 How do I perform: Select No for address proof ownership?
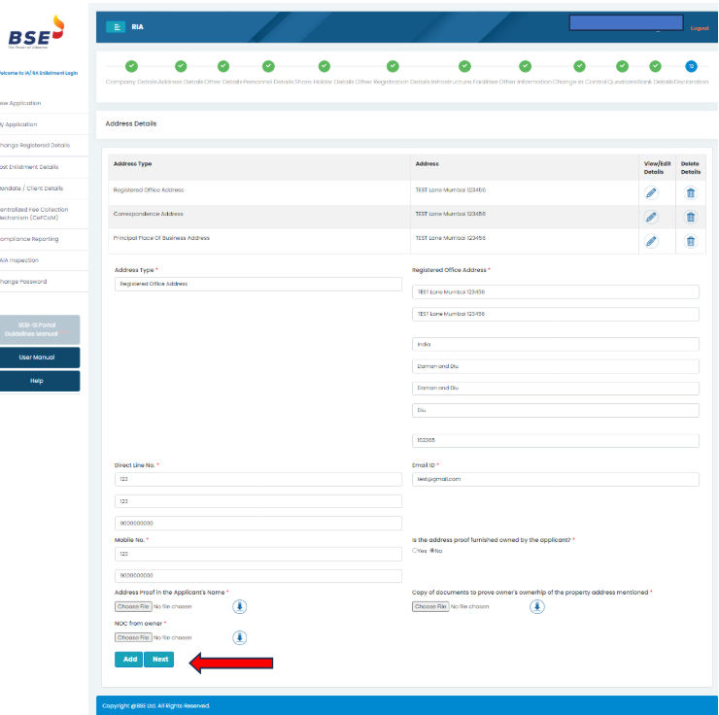[432, 551]
